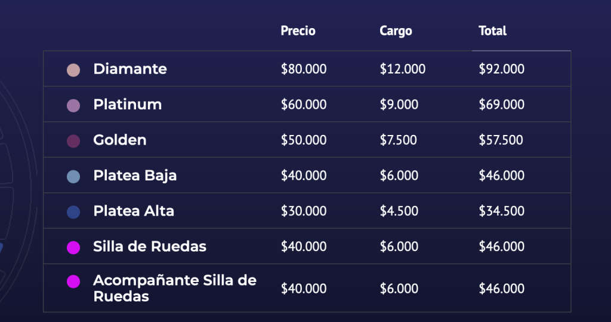This screenshot has height=322, width=611.
Task: Select the Total column header
Action: click(x=492, y=31)
